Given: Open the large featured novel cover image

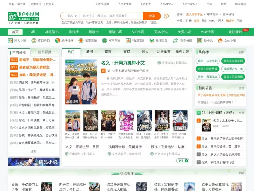Looking at the screenshot, I should [81, 82].
